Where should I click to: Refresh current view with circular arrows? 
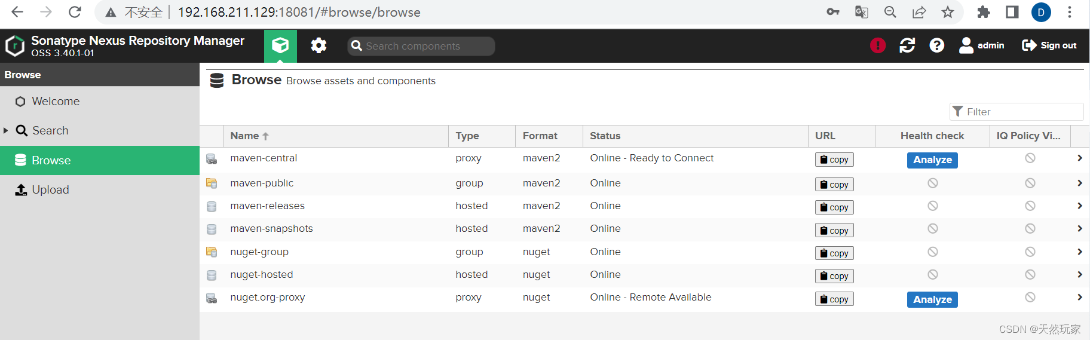pos(907,45)
